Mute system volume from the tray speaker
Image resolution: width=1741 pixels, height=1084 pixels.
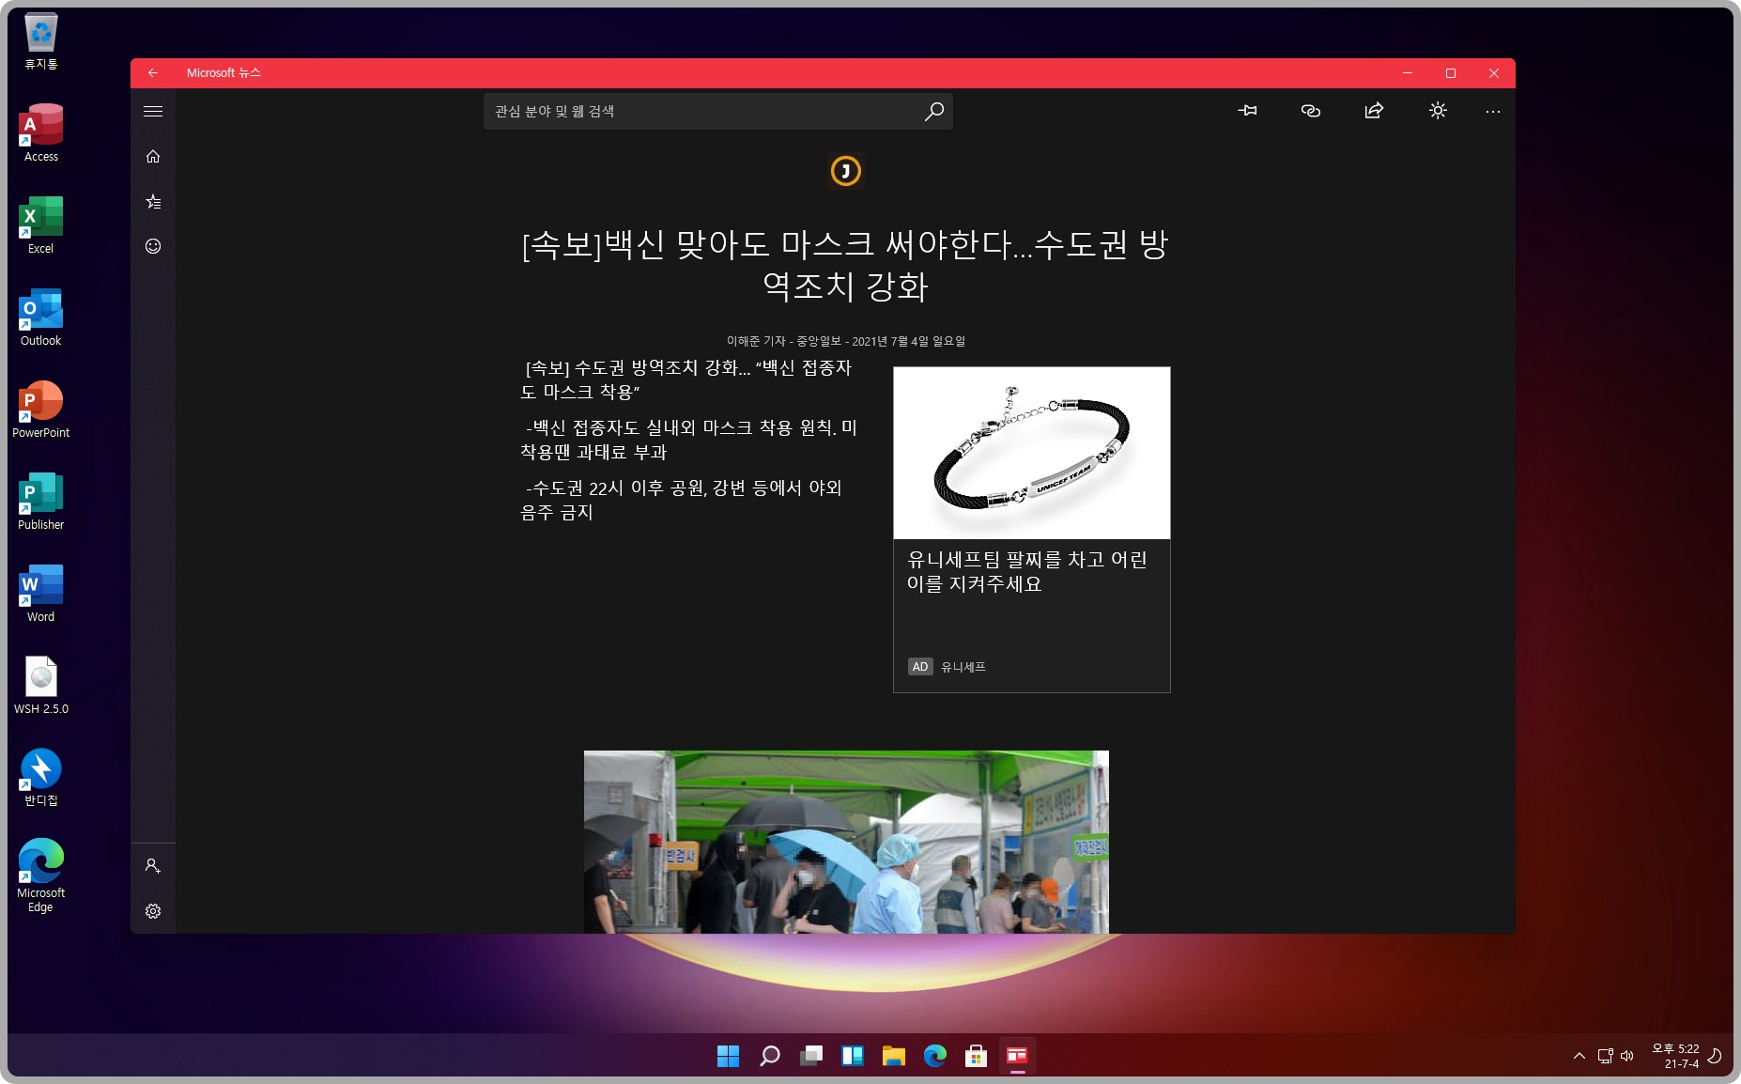[1626, 1055]
